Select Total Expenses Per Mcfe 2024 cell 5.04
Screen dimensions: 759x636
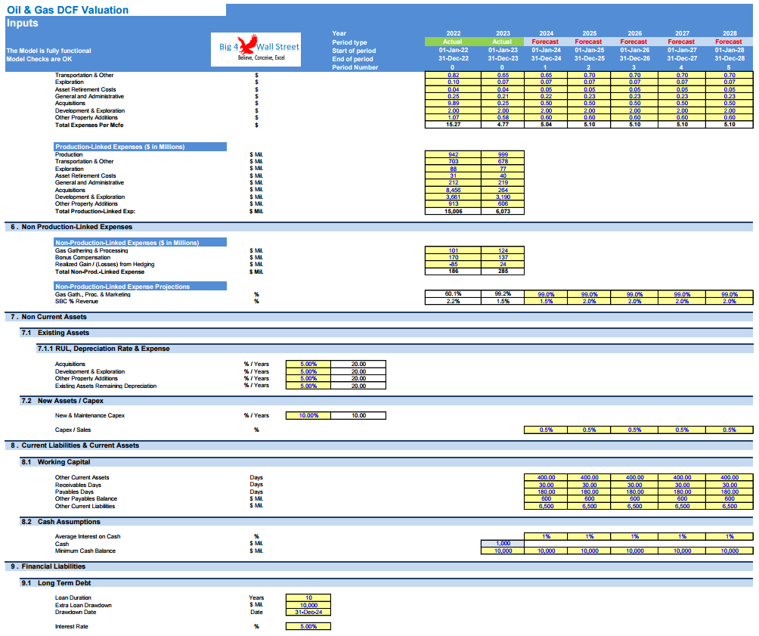click(546, 125)
